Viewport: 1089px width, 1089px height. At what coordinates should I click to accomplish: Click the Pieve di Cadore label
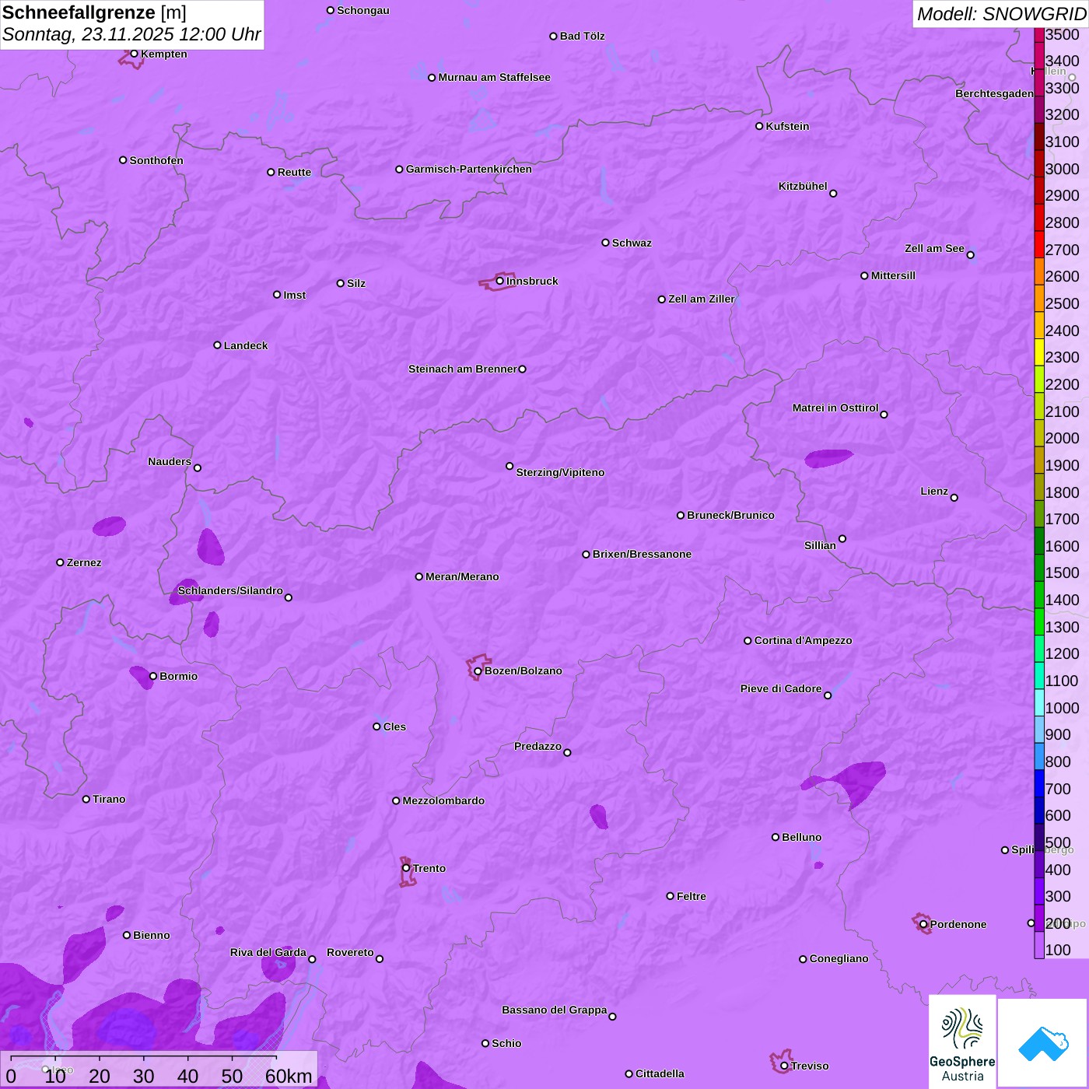781,688
